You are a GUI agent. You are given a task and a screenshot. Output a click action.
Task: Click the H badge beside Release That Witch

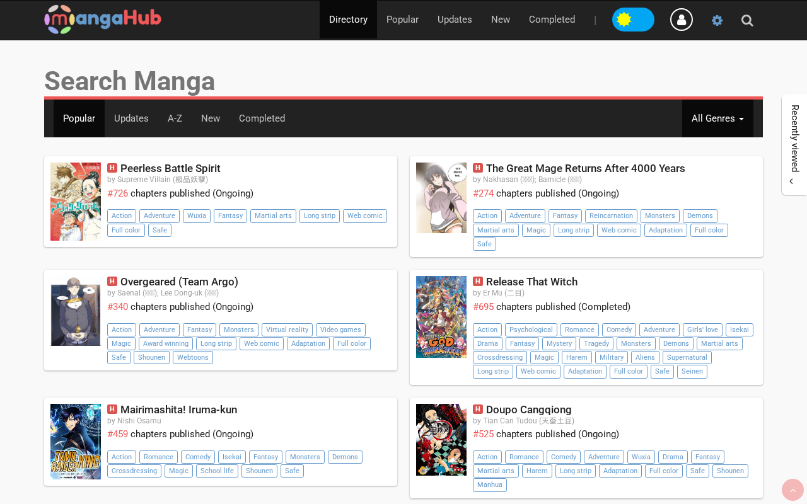478,281
